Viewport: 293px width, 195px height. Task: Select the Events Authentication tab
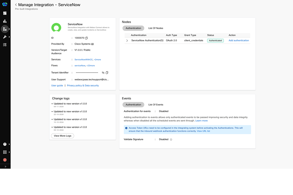[133, 105]
